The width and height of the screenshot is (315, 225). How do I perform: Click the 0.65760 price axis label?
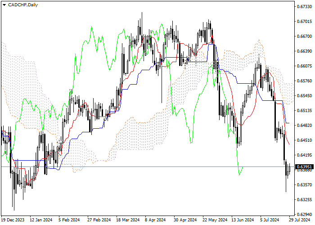pos(305,81)
